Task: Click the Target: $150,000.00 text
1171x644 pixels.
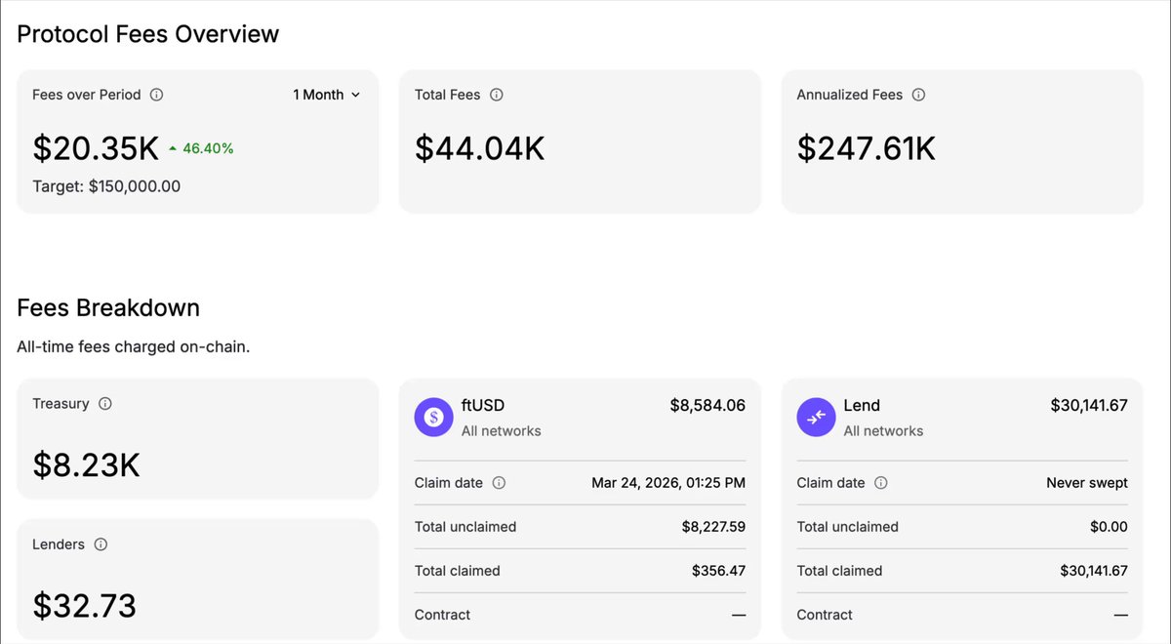Action: click(106, 186)
